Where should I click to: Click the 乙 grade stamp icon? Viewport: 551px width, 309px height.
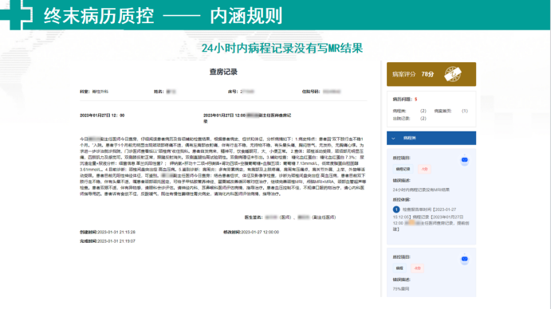(x=453, y=74)
